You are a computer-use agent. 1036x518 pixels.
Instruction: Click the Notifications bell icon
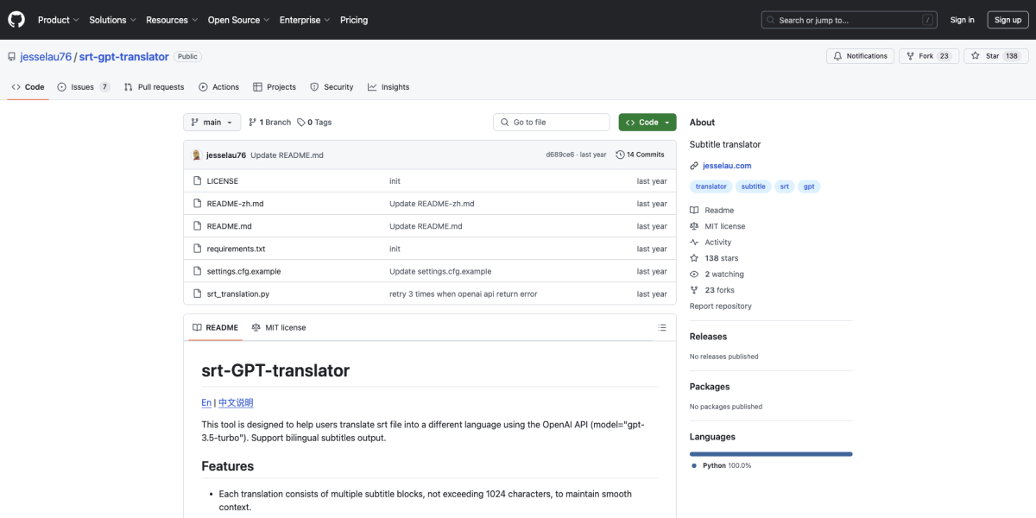(837, 56)
